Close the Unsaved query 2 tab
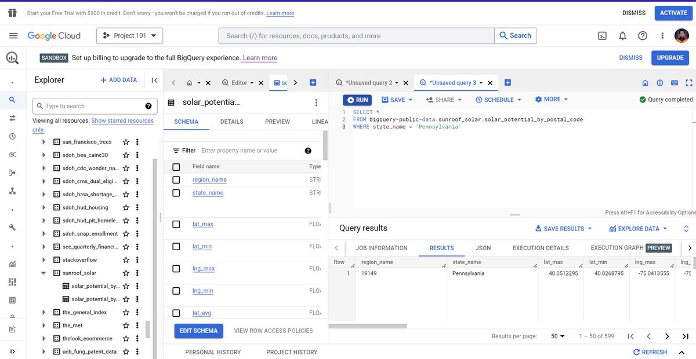Viewport: 696px width, 359px height. pyautogui.click(x=406, y=83)
